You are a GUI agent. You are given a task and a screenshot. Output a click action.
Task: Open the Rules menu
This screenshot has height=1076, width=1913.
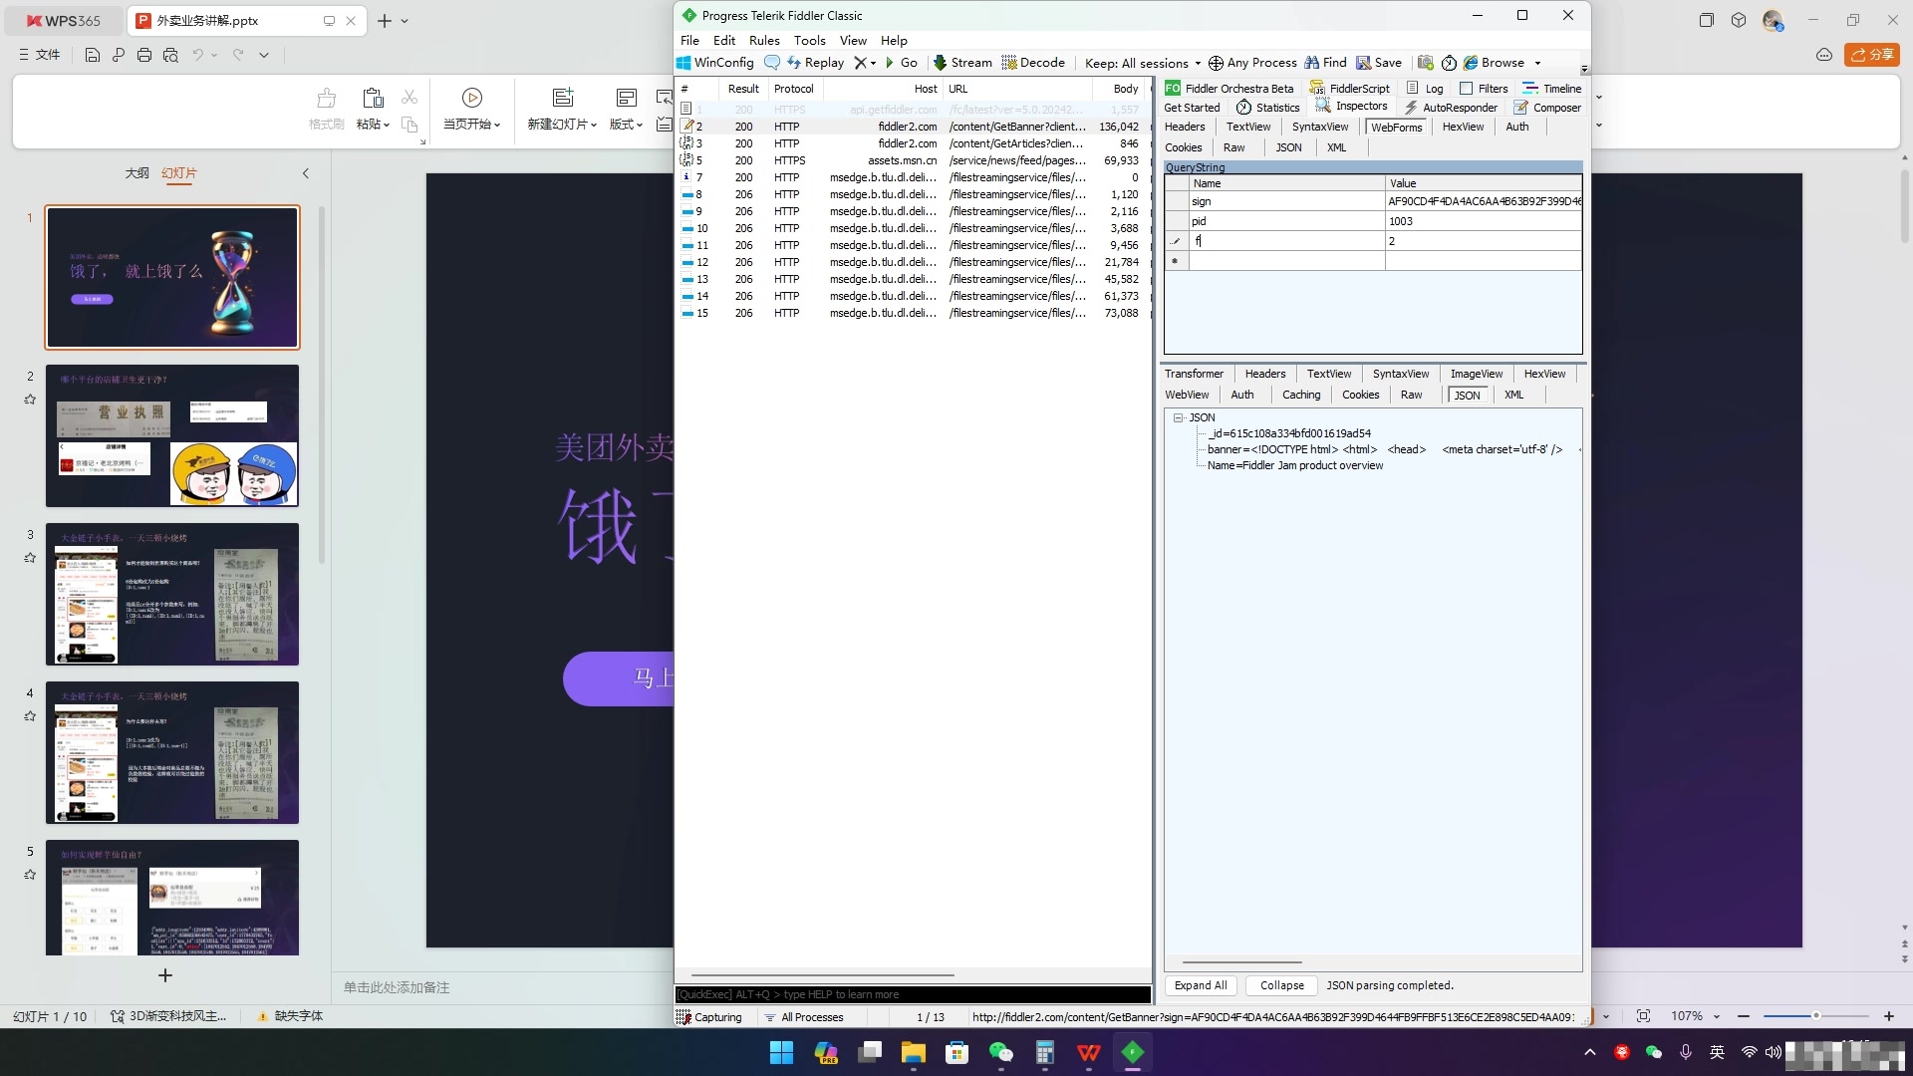coord(764,40)
